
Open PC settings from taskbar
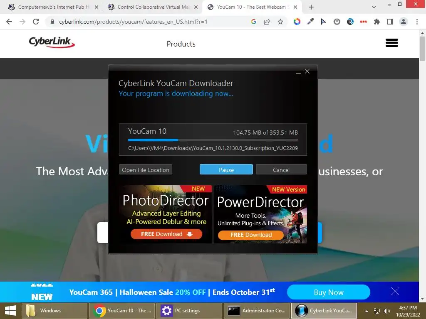pyautogui.click(x=189, y=311)
